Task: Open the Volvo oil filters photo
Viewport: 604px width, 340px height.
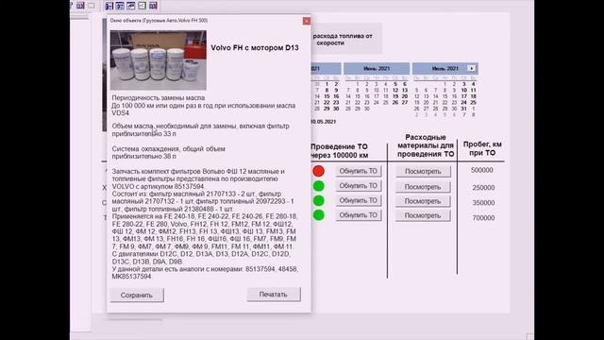Action: point(158,60)
